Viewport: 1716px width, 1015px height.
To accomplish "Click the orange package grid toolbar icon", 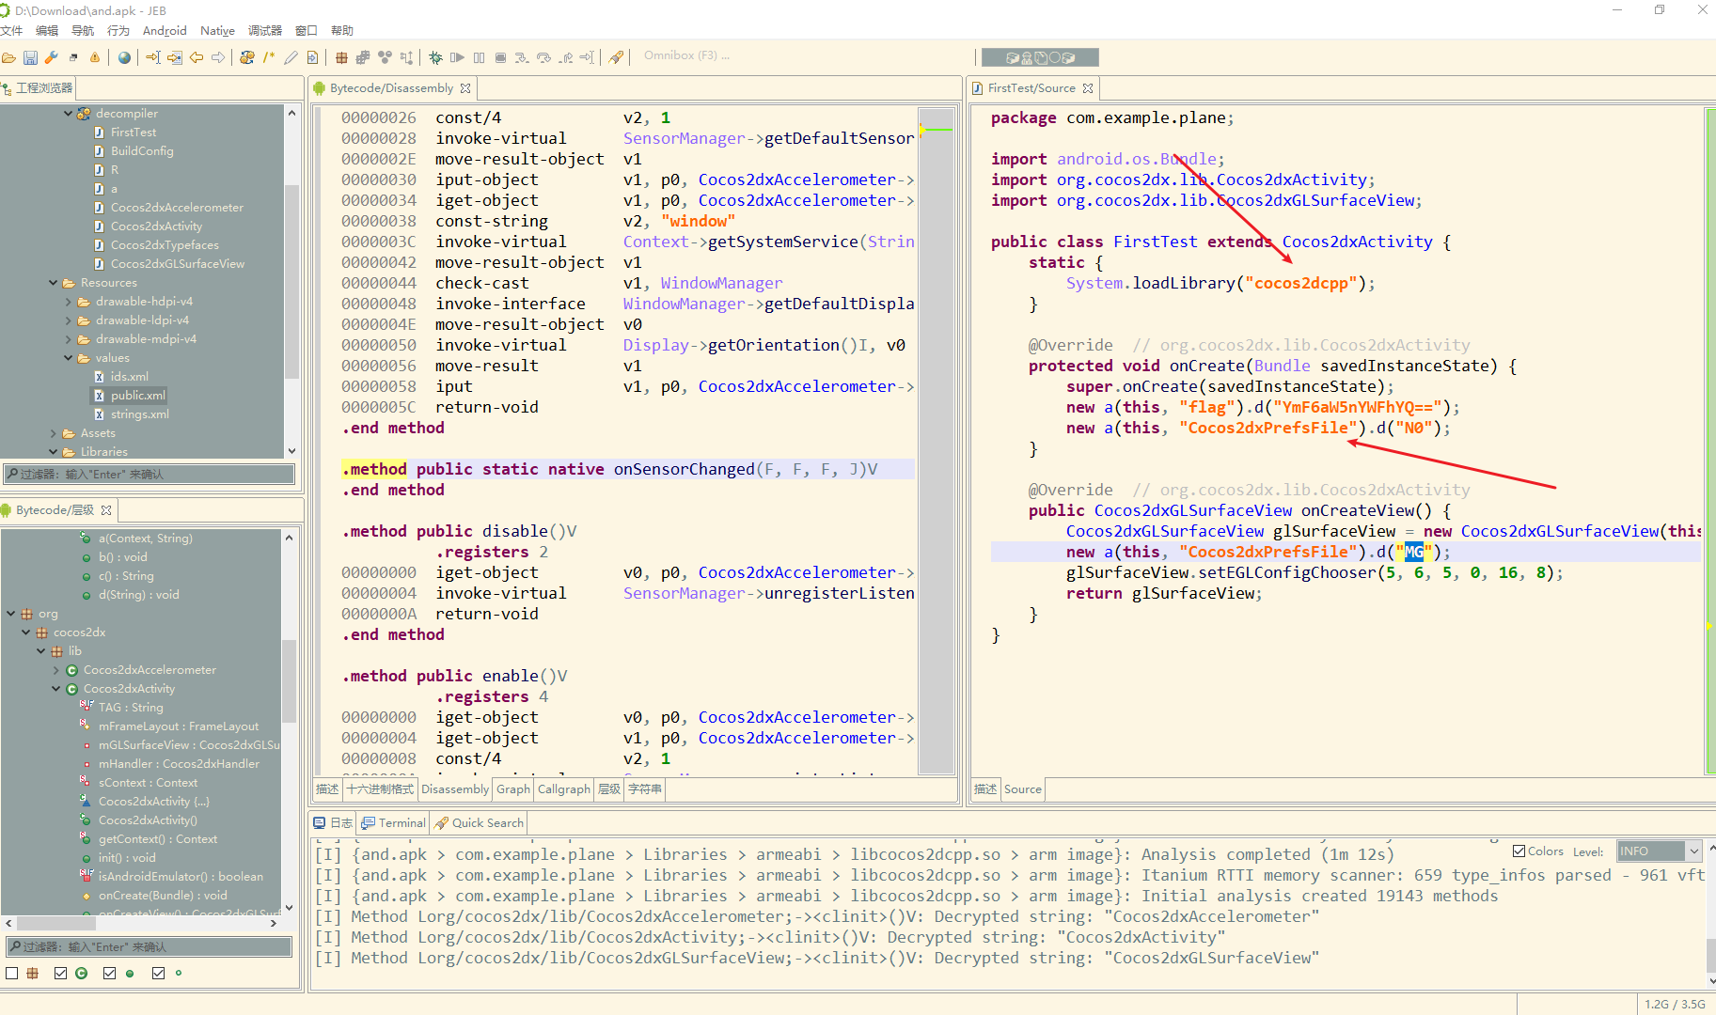I will tap(341, 57).
